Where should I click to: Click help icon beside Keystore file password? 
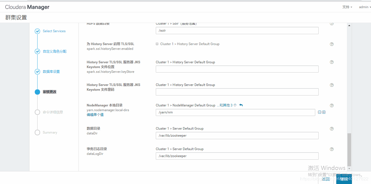pos(332,85)
